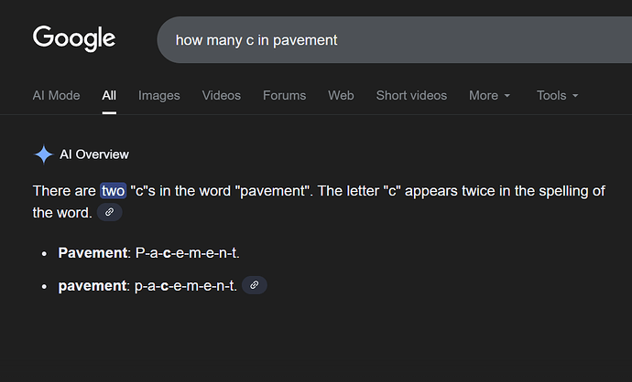Click the 'AI Overview' heading text
The height and width of the screenshot is (382, 632).
coord(94,154)
